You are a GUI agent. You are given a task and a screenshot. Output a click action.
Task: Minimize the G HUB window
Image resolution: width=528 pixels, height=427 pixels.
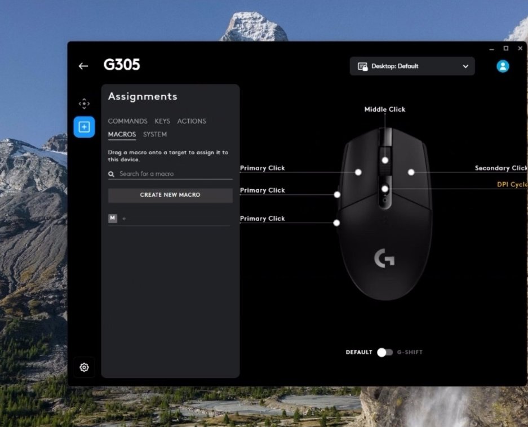pyautogui.click(x=491, y=49)
